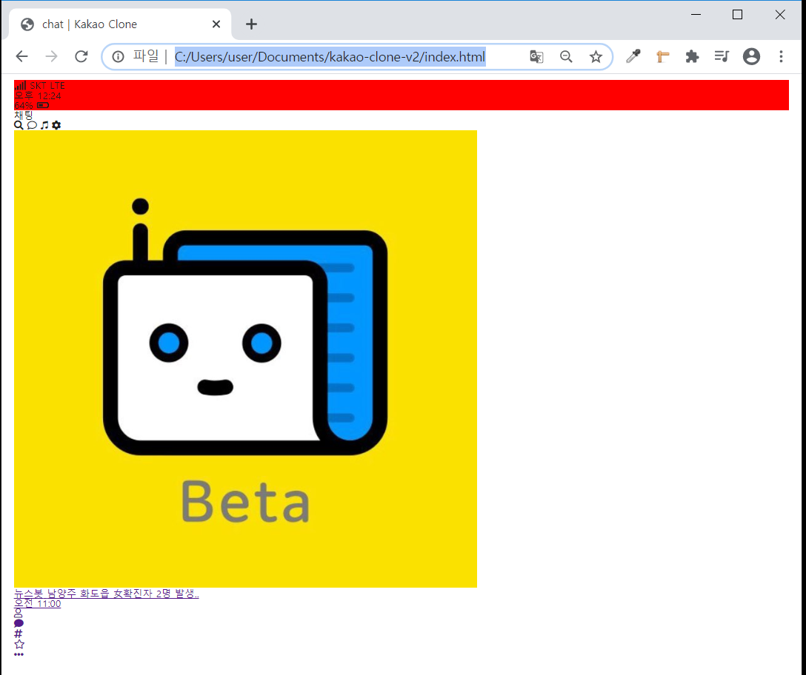806x675 pixels.
Task: Click the music note icon
Action: tap(44, 125)
